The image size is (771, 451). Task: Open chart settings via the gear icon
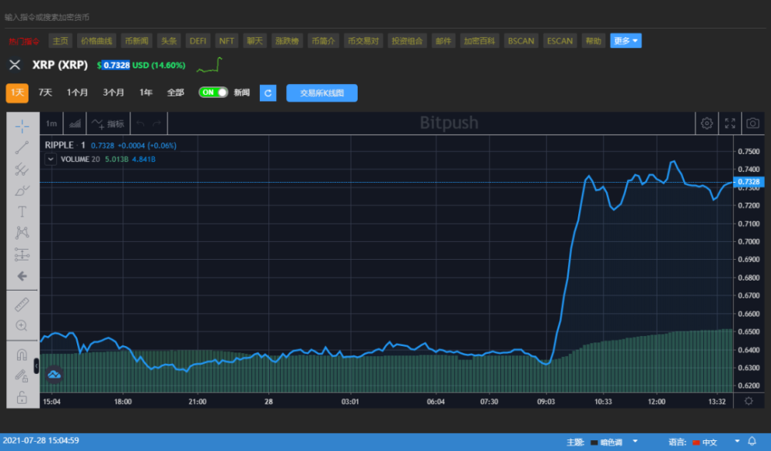pos(706,123)
